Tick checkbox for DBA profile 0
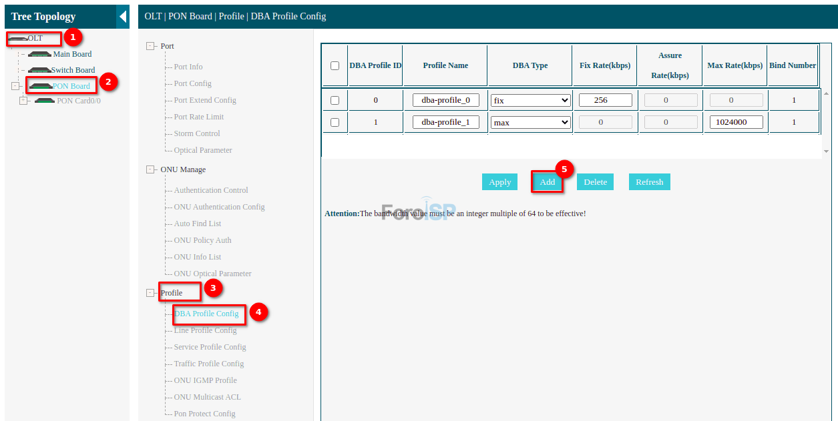The height and width of the screenshot is (421, 838). point(335,100)
